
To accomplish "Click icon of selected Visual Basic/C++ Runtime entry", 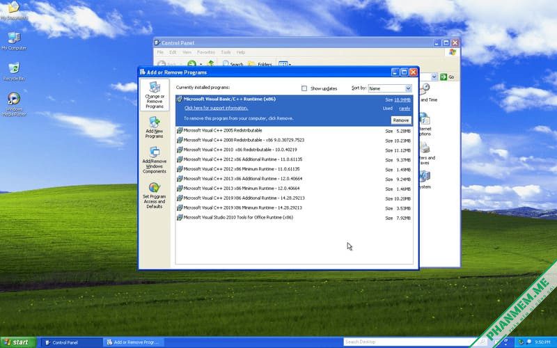I will [x=180, y=100].
